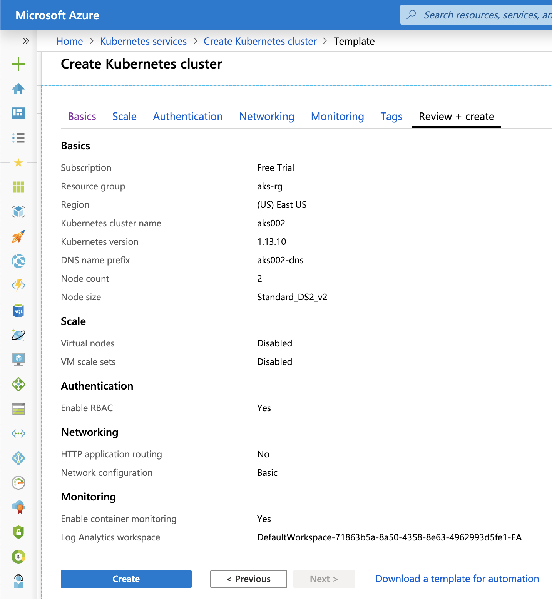Open the All services list icon

point(18,138)
